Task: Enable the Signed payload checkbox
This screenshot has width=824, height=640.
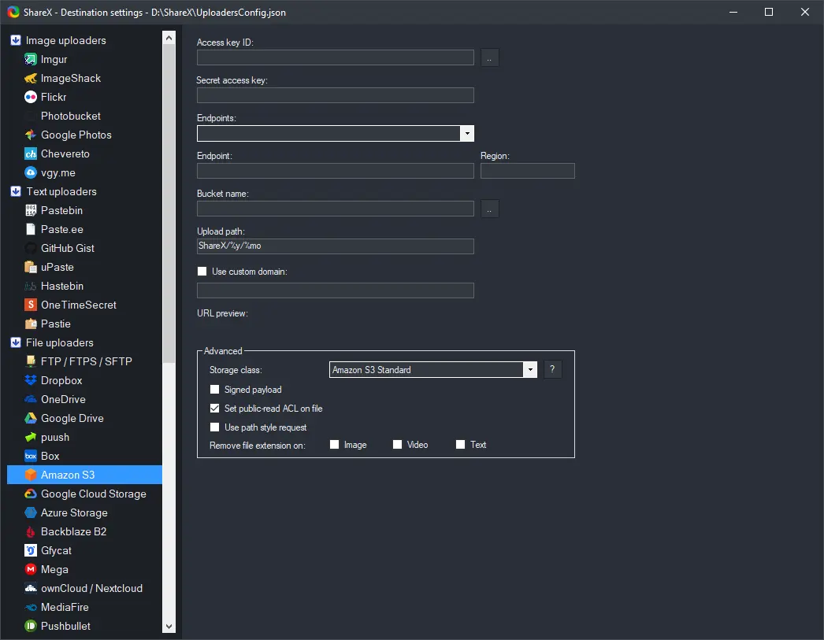Action: click(214, 390)
